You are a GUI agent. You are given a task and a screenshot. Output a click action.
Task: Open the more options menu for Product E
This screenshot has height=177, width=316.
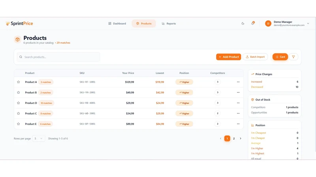pyautogui.click(x=238, y=124)
